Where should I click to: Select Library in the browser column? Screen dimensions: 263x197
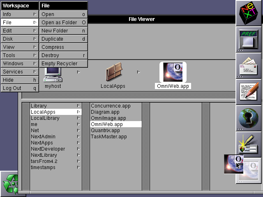click(56, 106)
